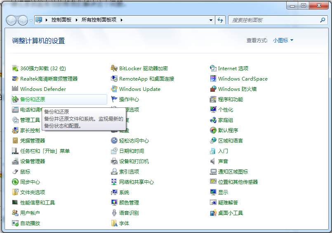Select 控制面板 in the breadcrumb path
332x233 pixels.
tap(61, 20)
